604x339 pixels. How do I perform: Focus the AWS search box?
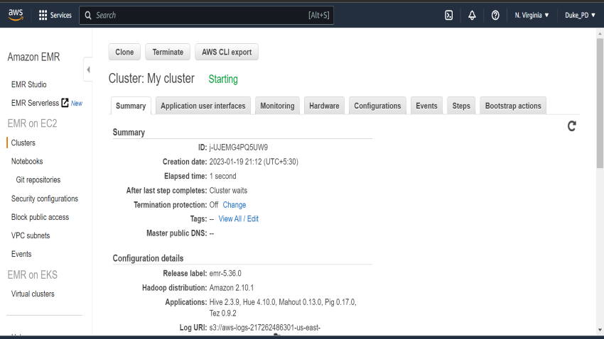click(207, 15)
